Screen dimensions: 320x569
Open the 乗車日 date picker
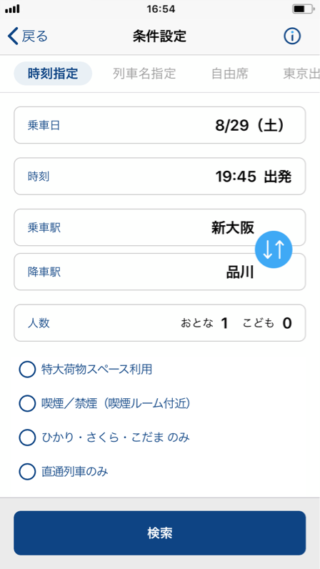click(159, 125)
